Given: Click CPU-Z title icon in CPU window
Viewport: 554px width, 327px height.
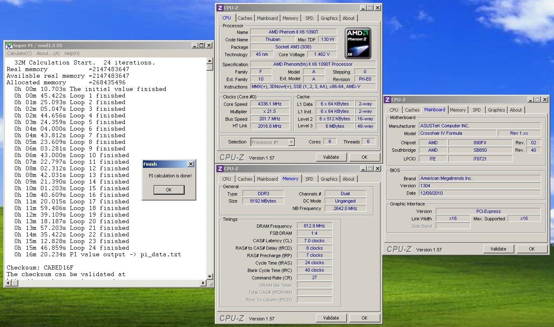Looking at the screenshot, I should [x=220, y=7].
